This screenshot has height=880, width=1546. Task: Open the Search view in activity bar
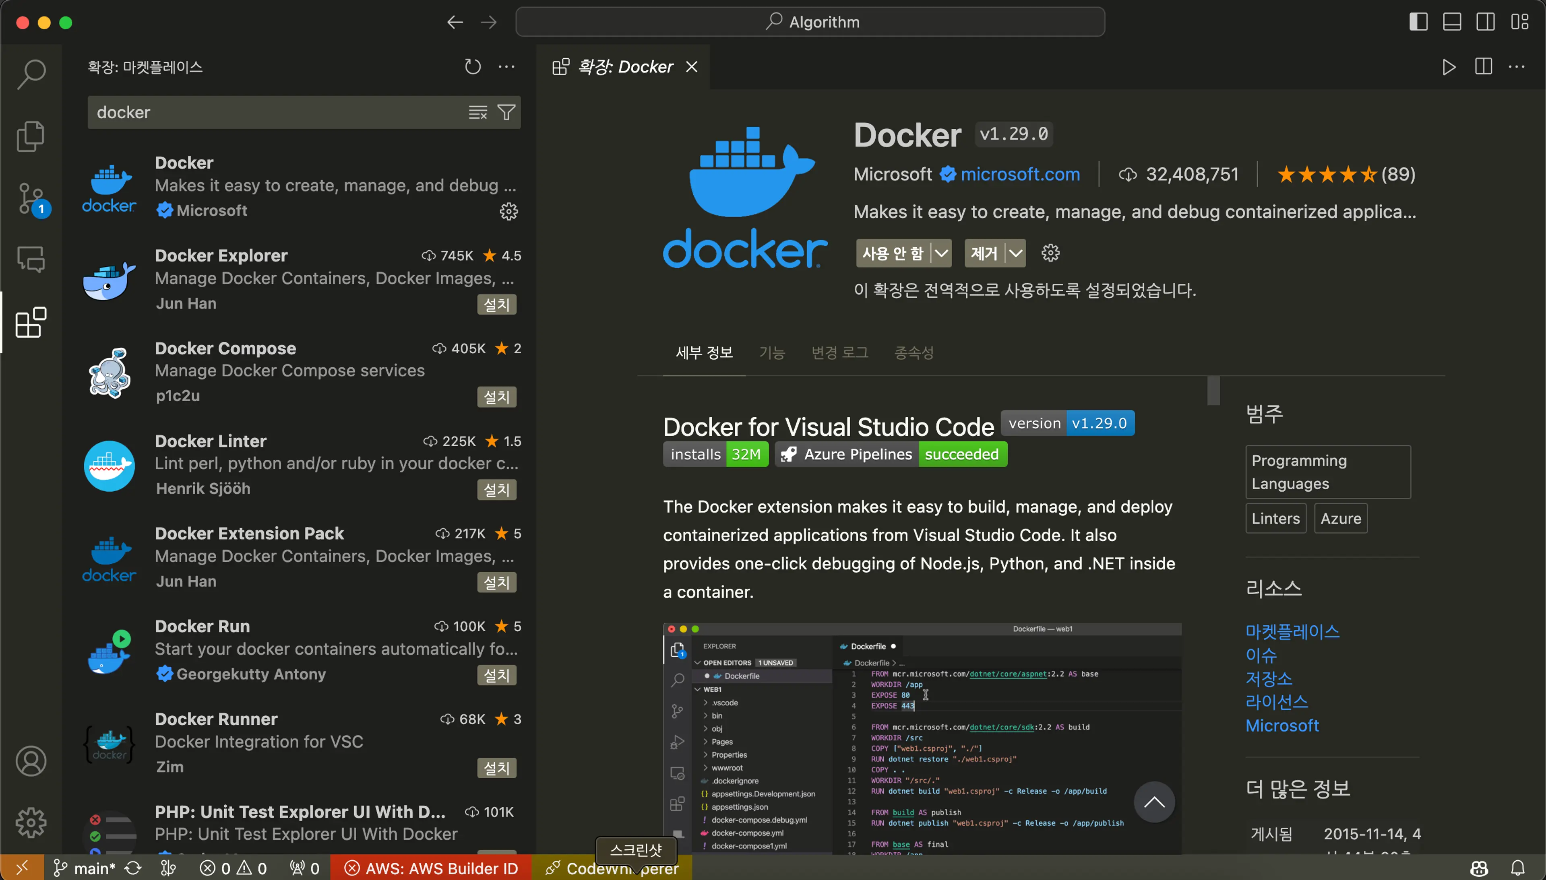click(31, 74)
